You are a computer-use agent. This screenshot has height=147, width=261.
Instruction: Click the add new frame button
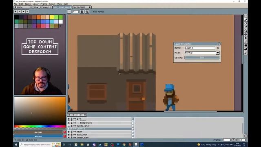point(234,140)
